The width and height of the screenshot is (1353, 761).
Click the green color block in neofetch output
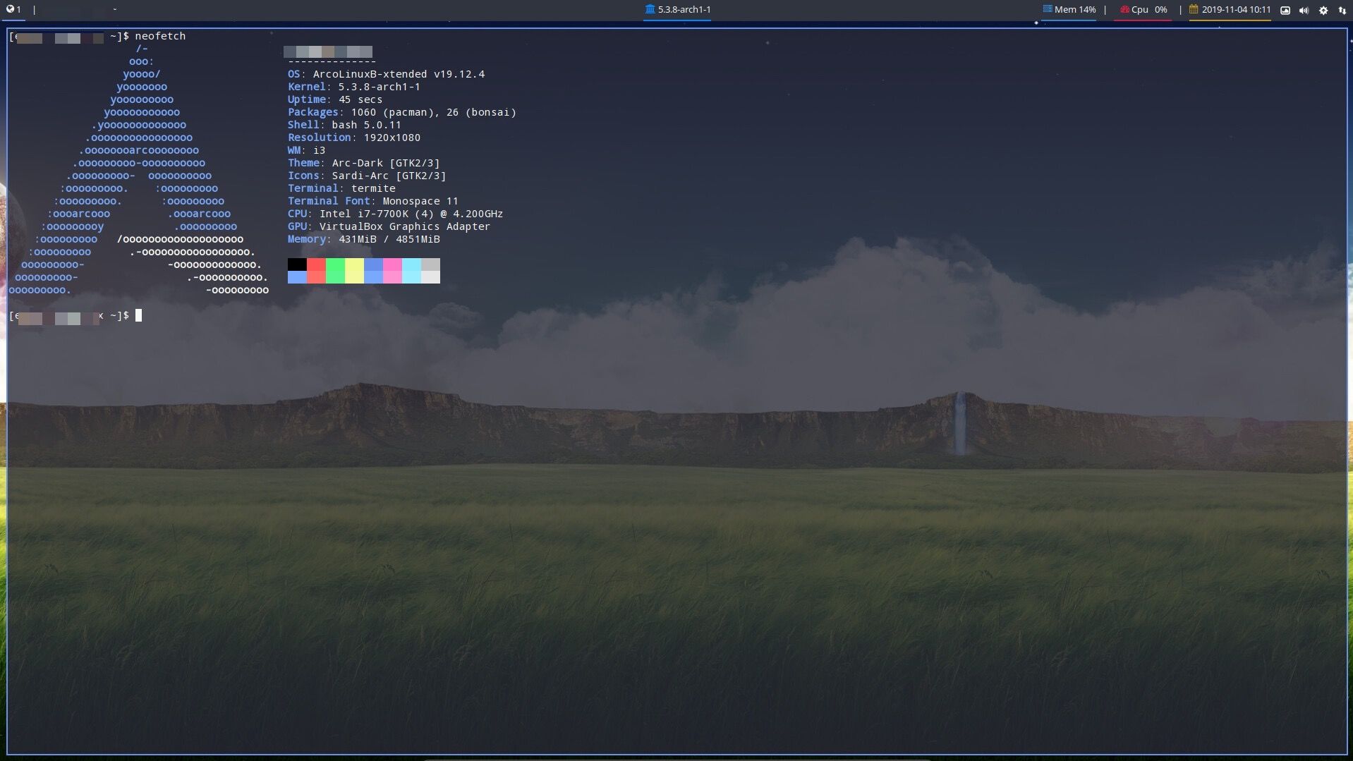pos(335,271)
